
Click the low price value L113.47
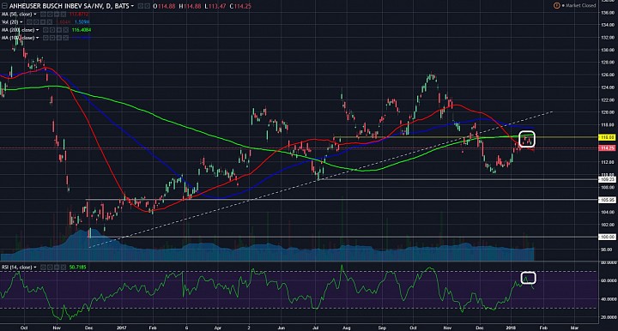(215, 6)
